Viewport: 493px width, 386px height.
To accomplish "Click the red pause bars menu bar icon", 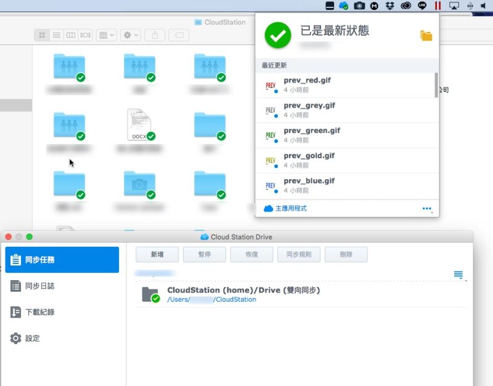I will (x=438, y=6).
